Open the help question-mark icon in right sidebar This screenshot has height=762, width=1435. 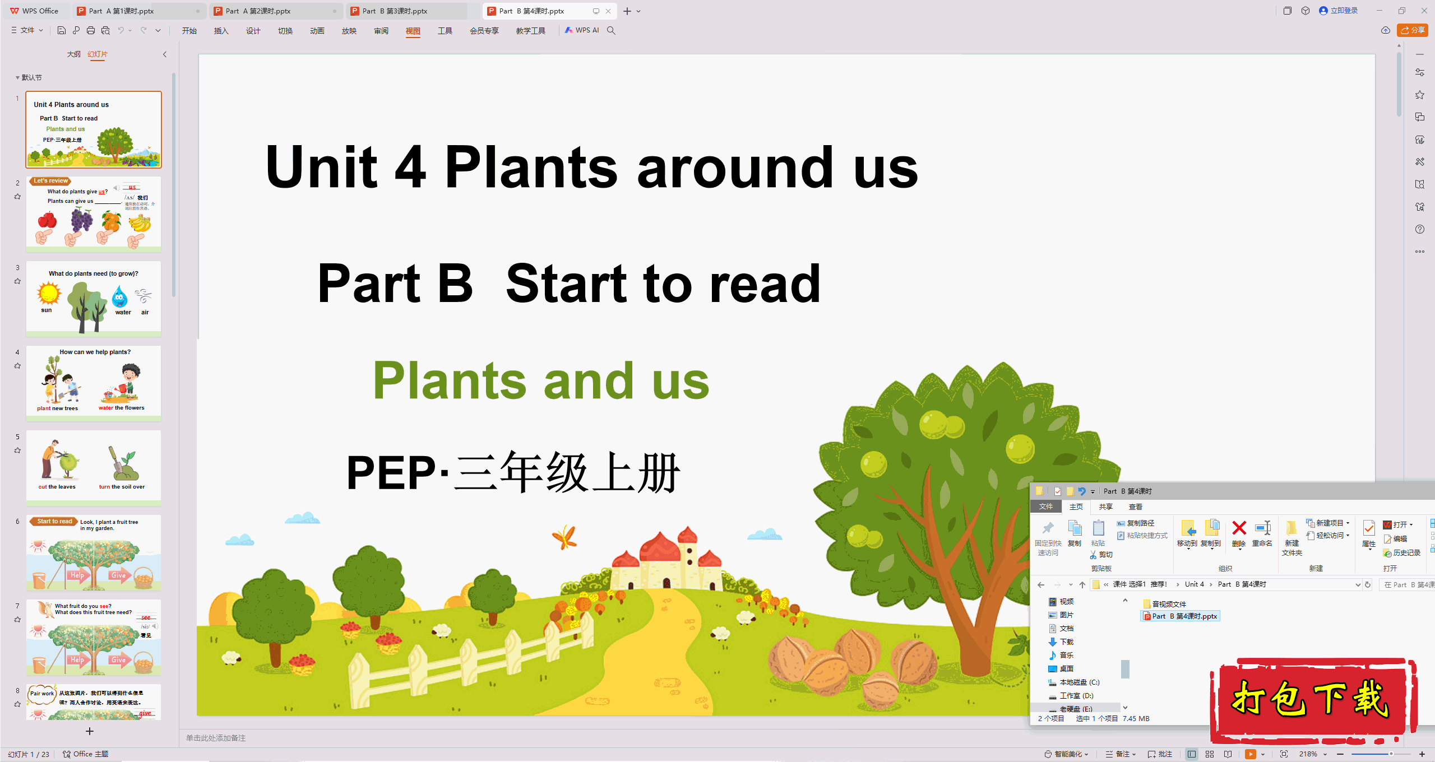(1420, 229)
